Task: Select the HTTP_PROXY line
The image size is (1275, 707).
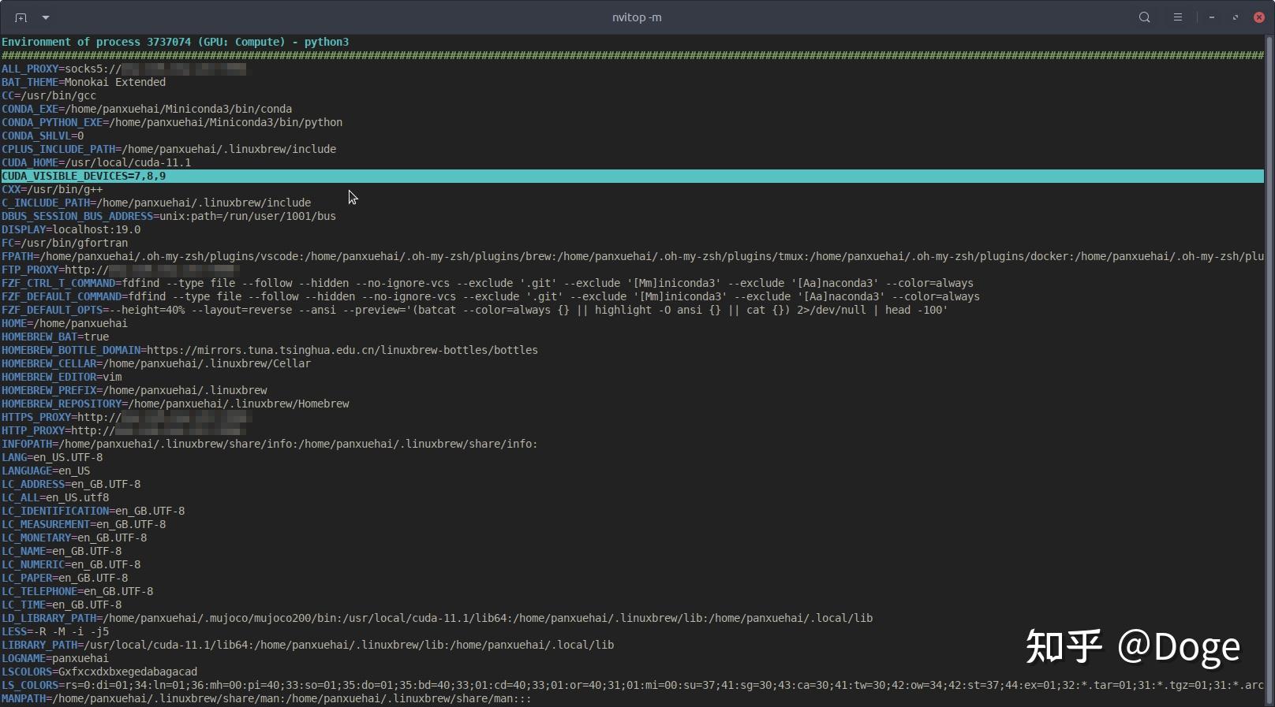Action: [124, 430]
